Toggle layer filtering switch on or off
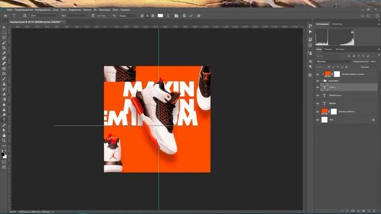This screenshot has height=214, width=381. pyautogui.click(x=379, y=55)
